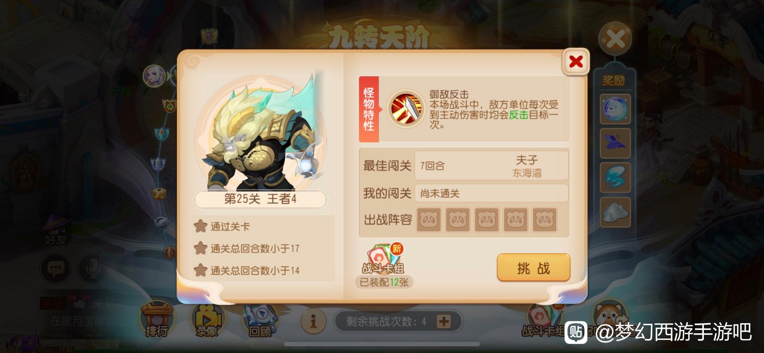
Task: Tap the 御敌反击 monster trait icon
Action: 406,109
